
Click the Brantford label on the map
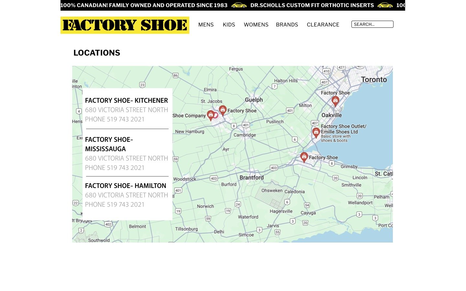point(251,178)
